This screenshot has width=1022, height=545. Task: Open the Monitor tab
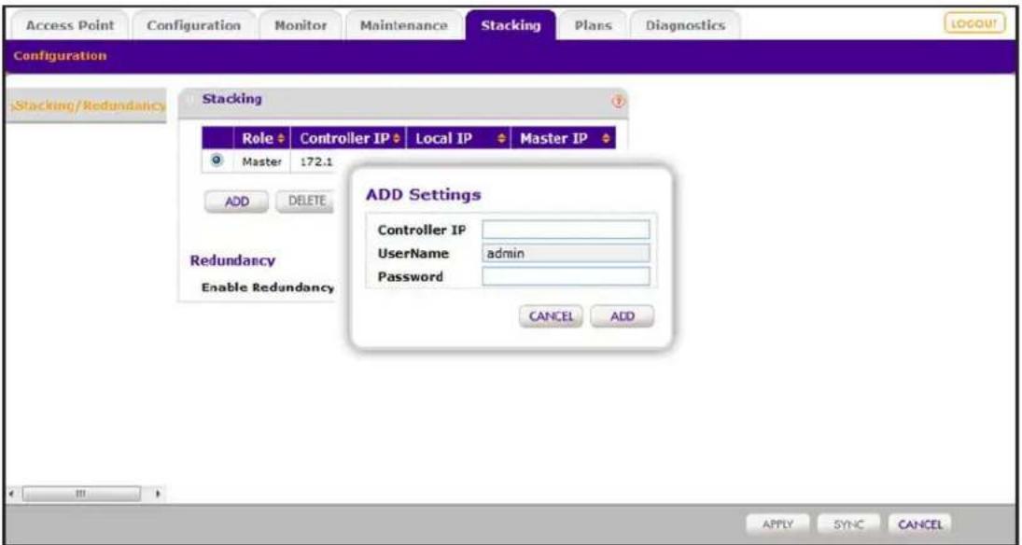[301, 26]
